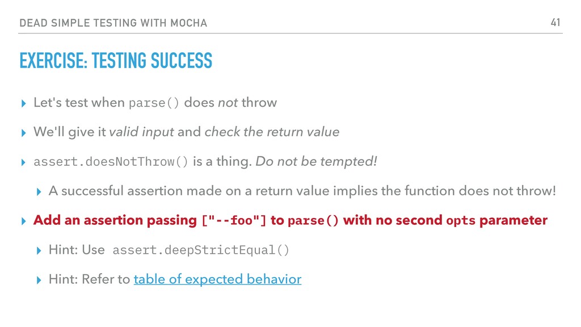Screen dimensions: 581x327
Task: Click sub-bullet arrow before "Hint: Refer to"
Action: pos(39,280)
